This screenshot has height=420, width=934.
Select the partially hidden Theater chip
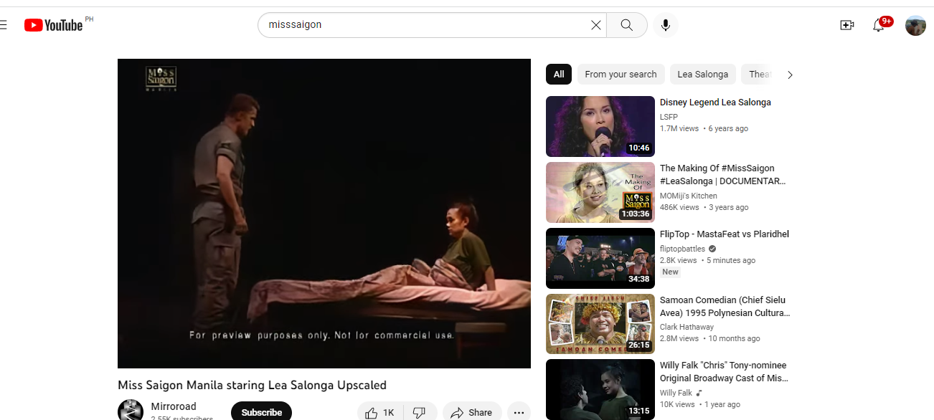[759, 75]
